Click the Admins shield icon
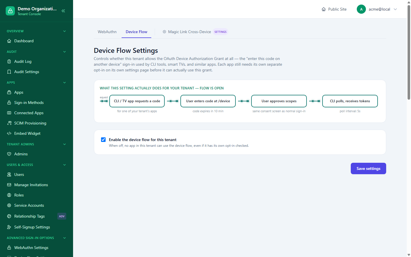Image resolution: width=411 pixels, height=257 pixels. (x=9, y=154)
